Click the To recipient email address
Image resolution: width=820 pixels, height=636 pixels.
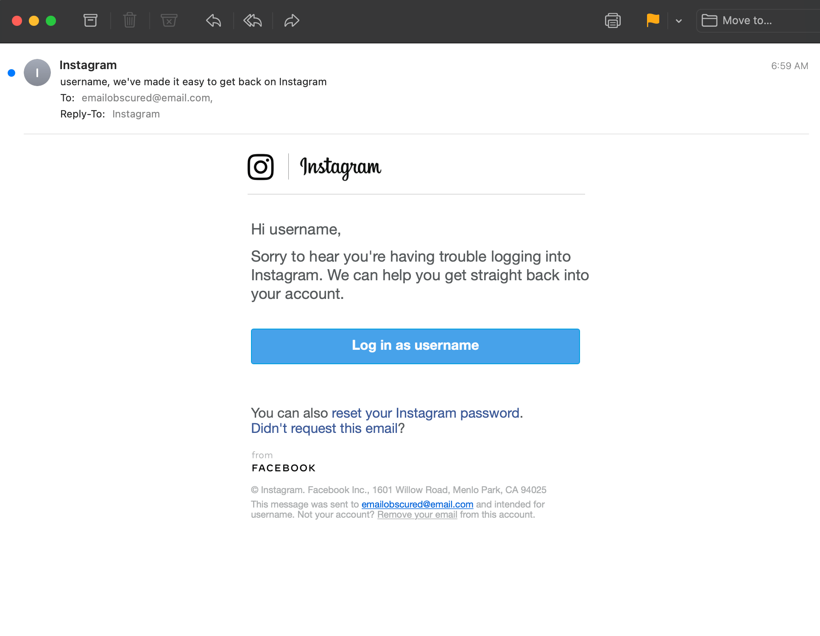tap(146, 98)
